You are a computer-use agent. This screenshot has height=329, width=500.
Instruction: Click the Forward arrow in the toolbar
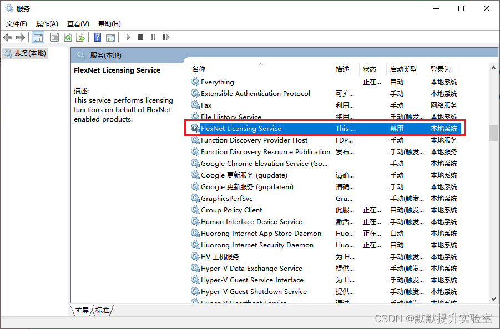(21, 37)
